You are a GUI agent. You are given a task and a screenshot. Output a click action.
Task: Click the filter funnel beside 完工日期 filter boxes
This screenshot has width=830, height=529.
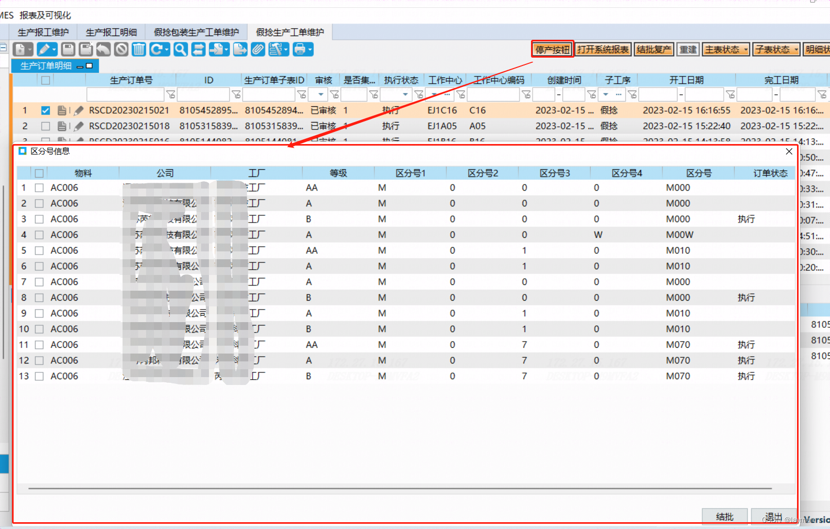click(x=822, y=94)
